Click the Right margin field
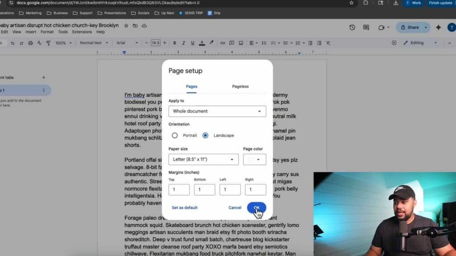456x256 pixels. (x=255, y=189)
